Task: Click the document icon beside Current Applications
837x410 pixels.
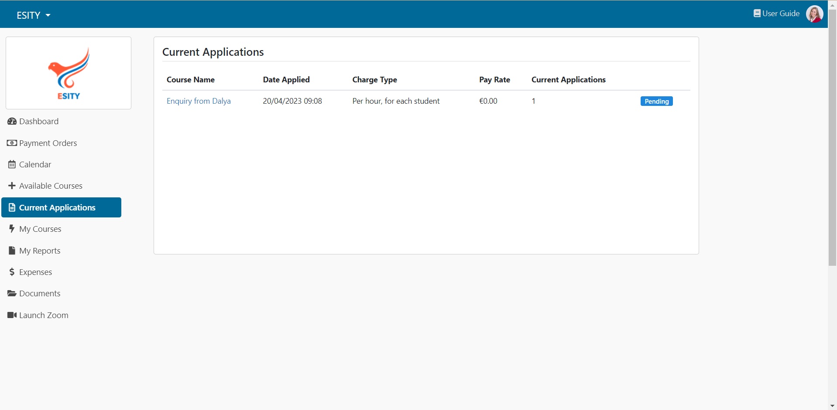Action: point(12,207)
